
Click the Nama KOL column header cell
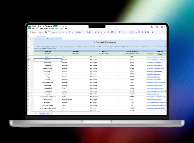(47, 51)
